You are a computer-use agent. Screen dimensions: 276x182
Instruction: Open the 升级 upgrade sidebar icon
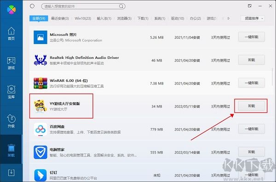[11, 121]
